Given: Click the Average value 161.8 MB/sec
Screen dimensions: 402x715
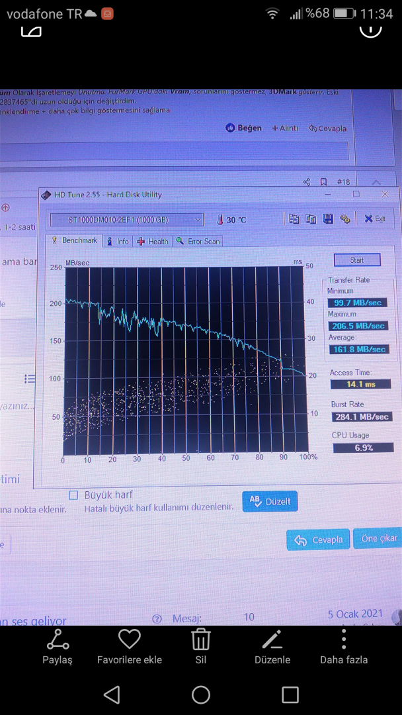Looking at the screenshot, I should (359, 350).
